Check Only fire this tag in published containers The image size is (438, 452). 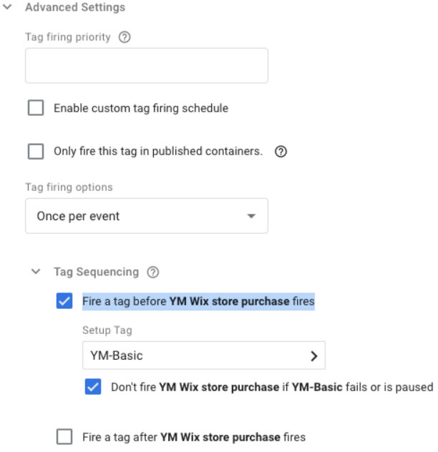36,152
